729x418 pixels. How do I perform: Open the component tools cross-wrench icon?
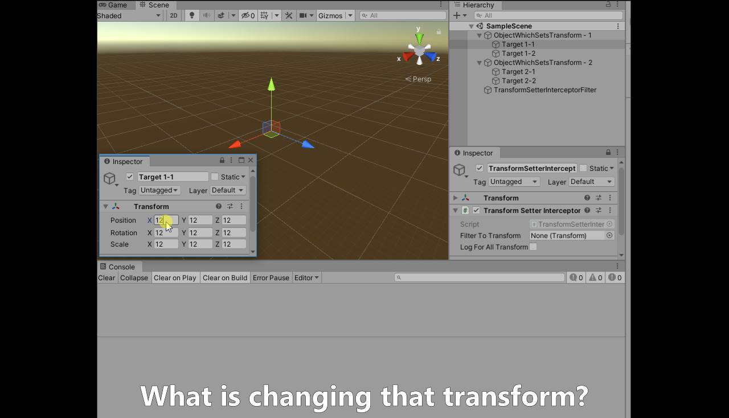[289, 15]
